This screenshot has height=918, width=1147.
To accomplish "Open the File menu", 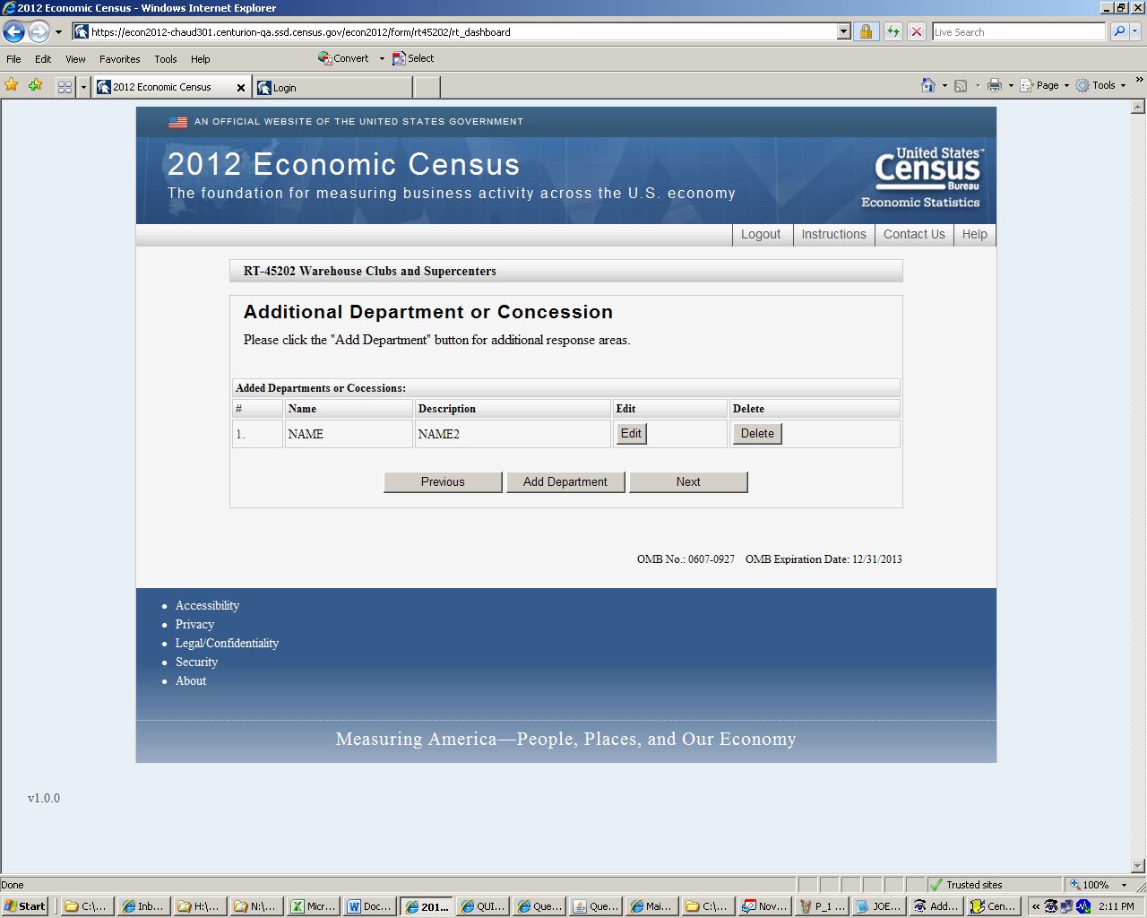I will (13, 59).
